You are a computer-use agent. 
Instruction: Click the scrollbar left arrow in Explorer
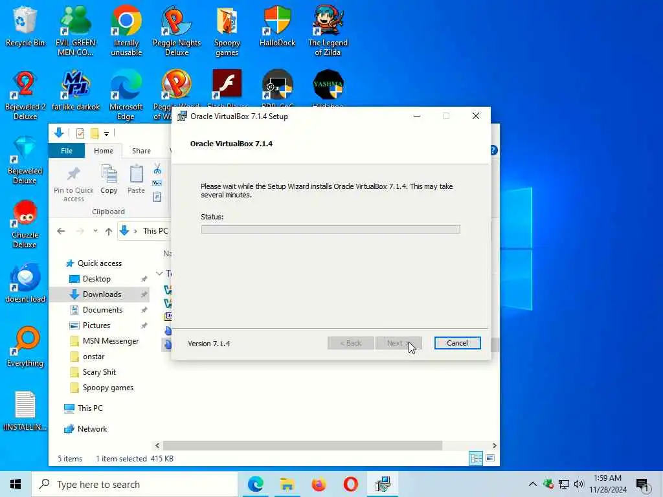pos(158,445)
